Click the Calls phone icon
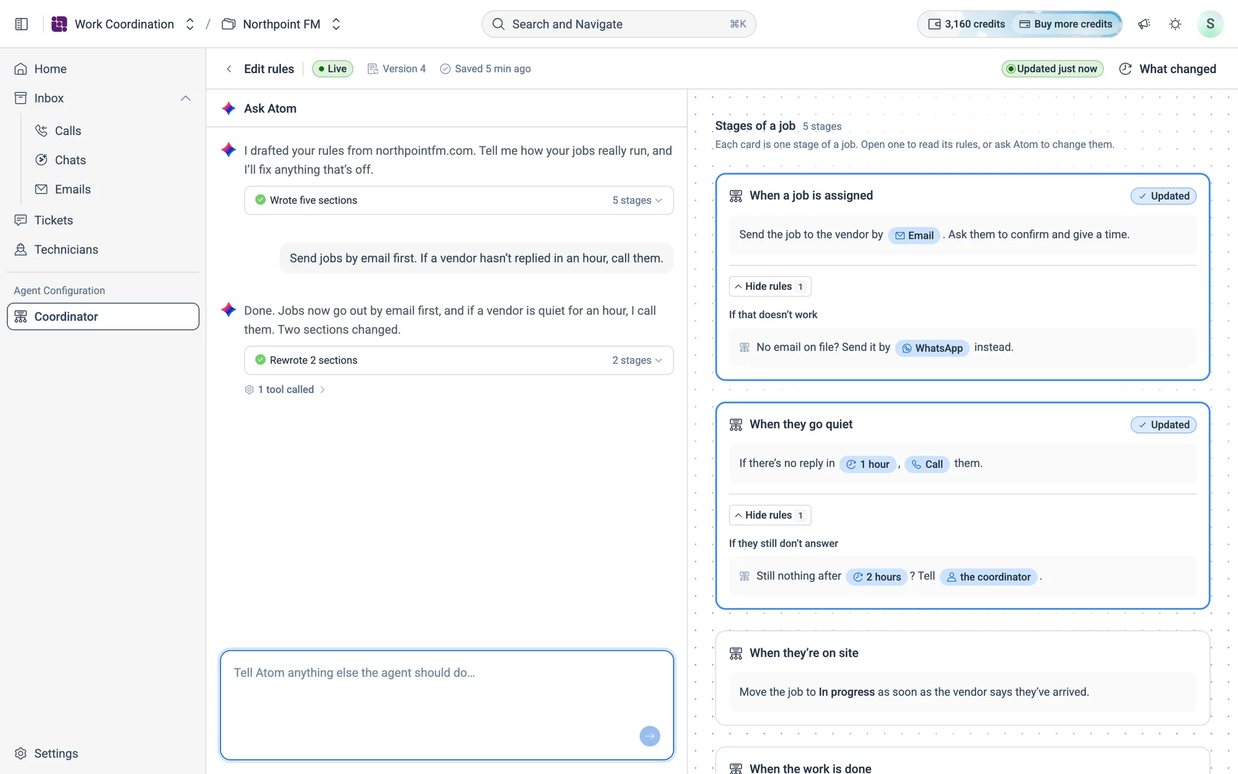The width and height of the screenshot is (1238, 774). [x=41, y=131]
